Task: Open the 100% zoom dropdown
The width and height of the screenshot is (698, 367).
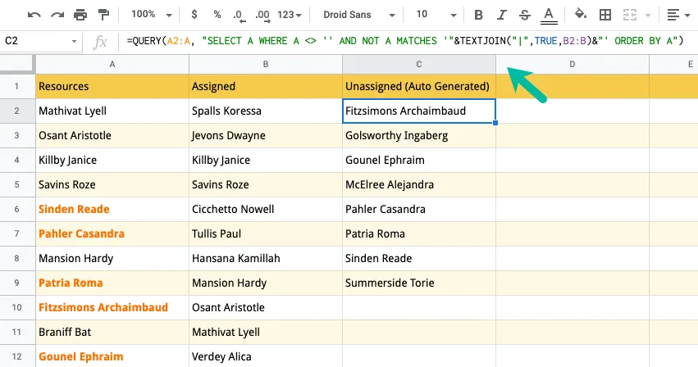Action: [x=152, y=15]
